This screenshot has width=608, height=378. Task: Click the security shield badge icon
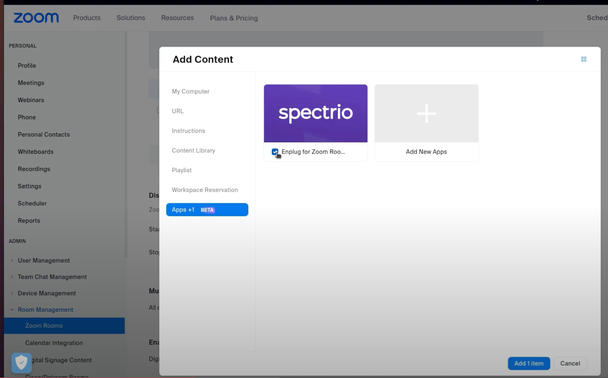pyautogui.click(x=21, y=362)
